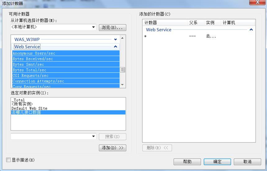This screenshot has width=267, height=171.
Task: Click the counter list scroll-down arrow
Action: (122, 84)
